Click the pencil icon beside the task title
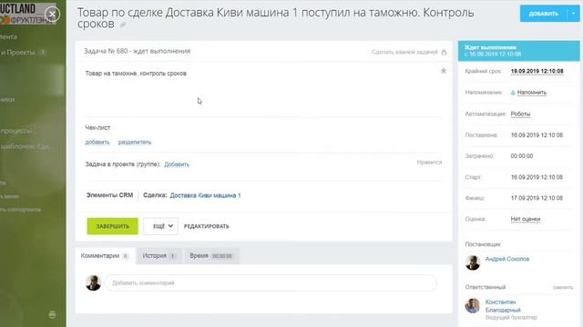 (123, 25)
